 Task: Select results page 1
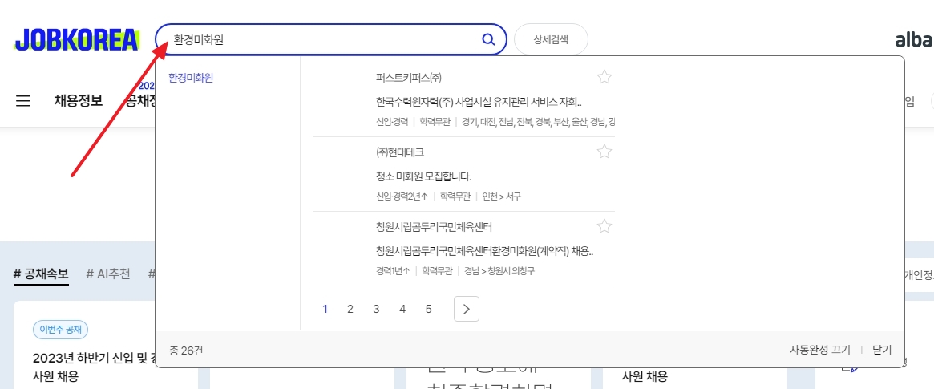325,309
